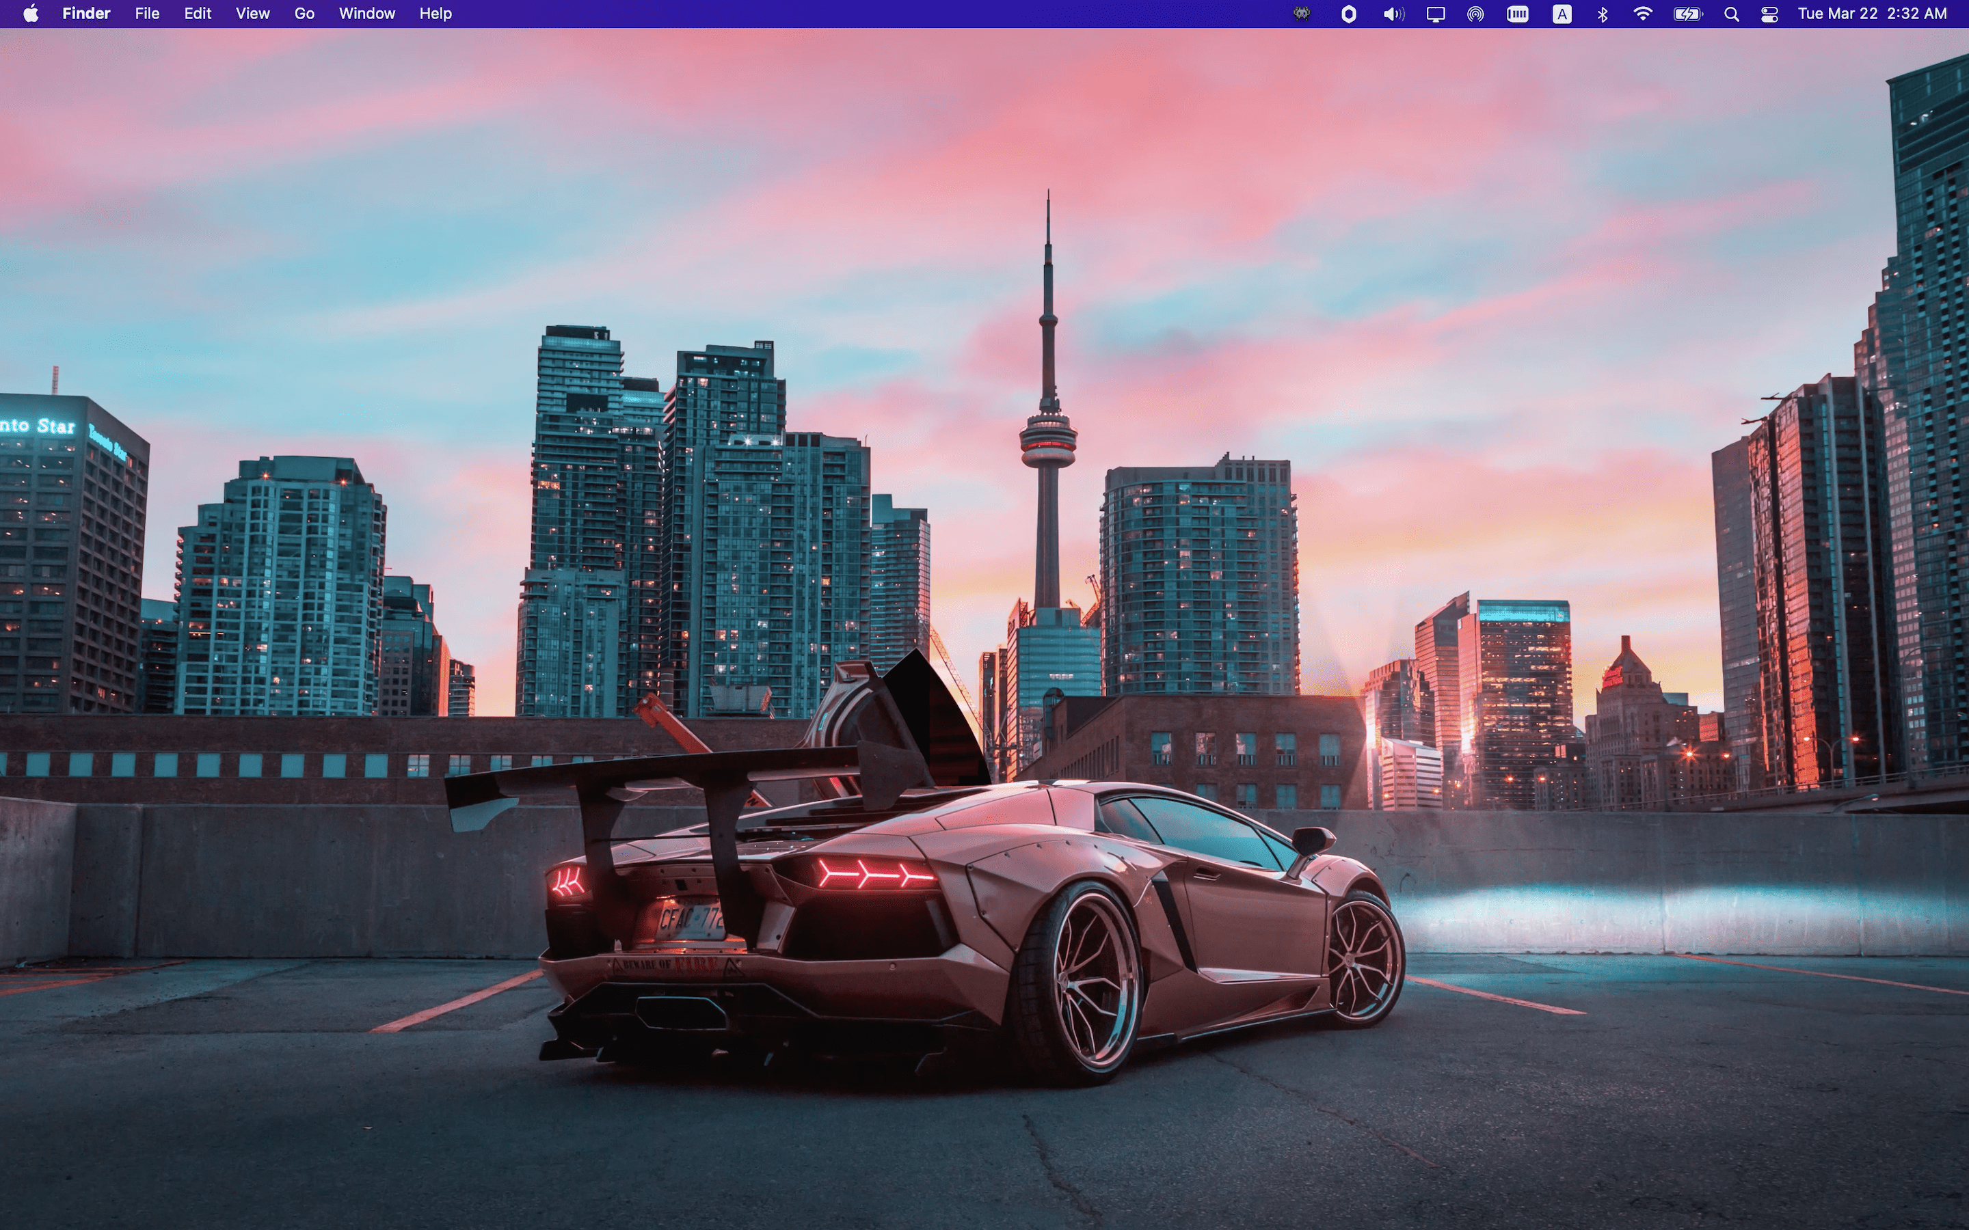Open Control Center
This screenshot has height=1230, width=1969.
click(x=1771, y=13)
